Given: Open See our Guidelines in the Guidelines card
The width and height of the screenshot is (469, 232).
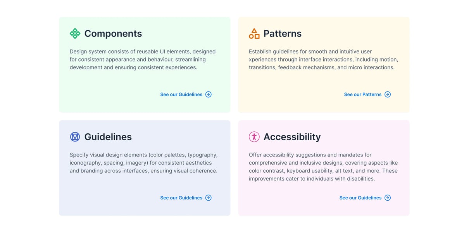Looking at the screenshot, I should click(x=181, y=198).
